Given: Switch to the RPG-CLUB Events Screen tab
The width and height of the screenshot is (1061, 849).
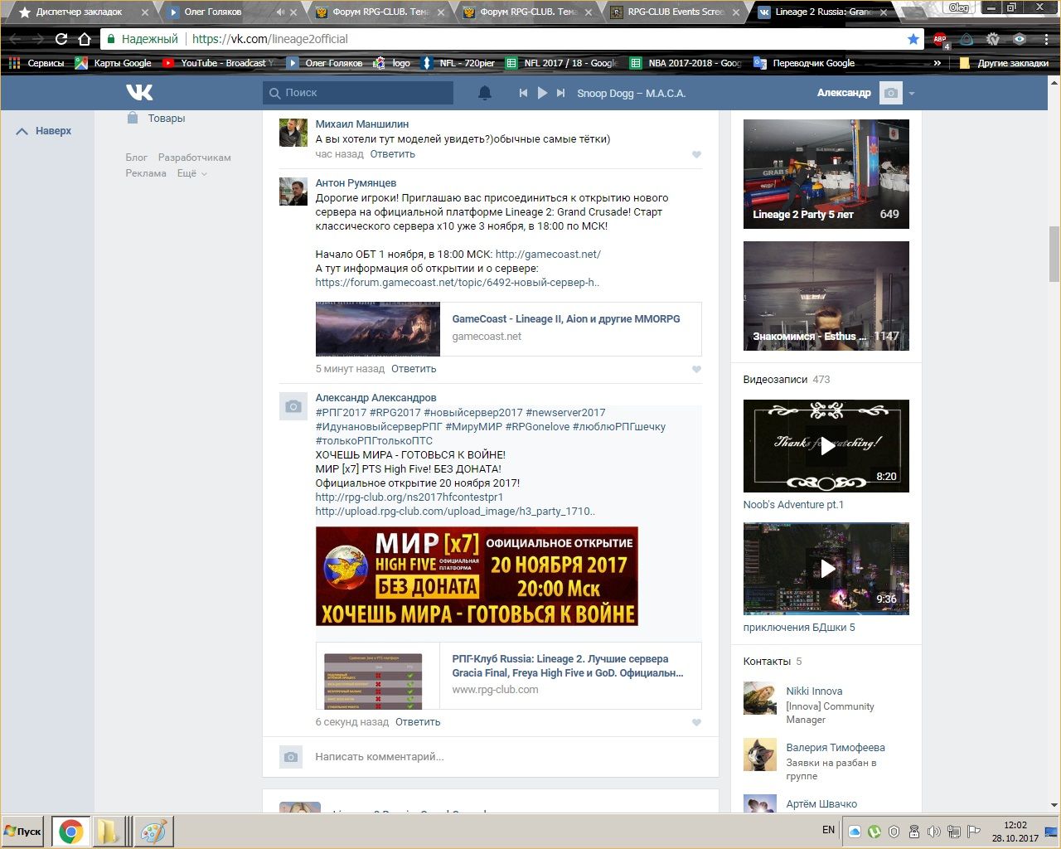Looking at the screenshot, I should pos(675,12).
